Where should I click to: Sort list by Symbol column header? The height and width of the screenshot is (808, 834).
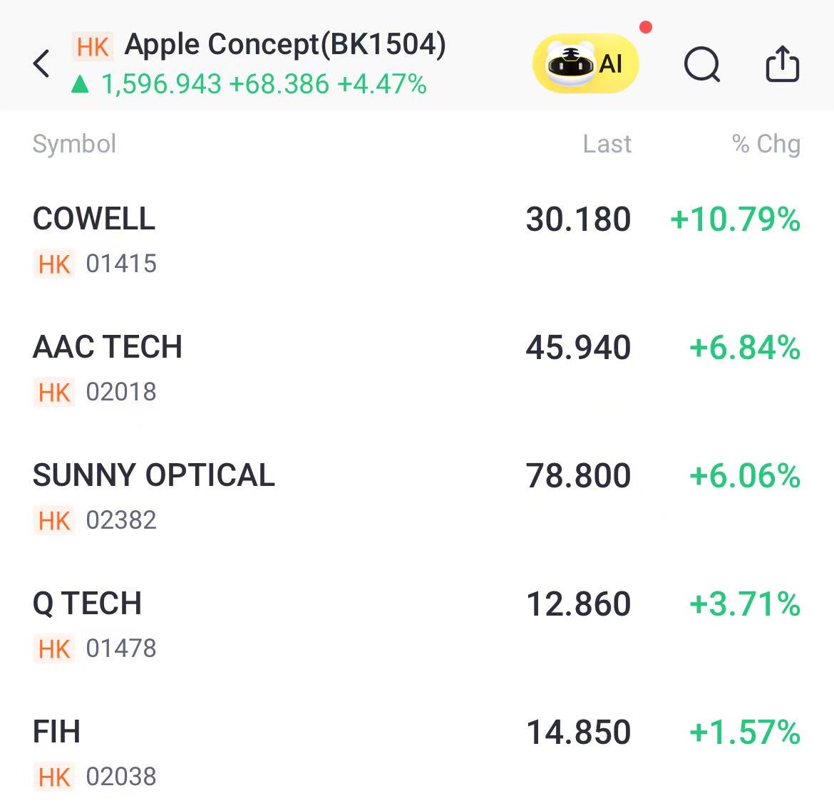pos(74,143)
